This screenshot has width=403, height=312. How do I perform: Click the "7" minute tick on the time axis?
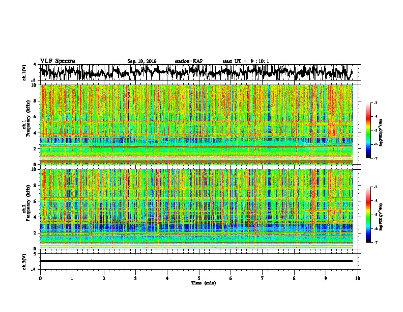263,278
